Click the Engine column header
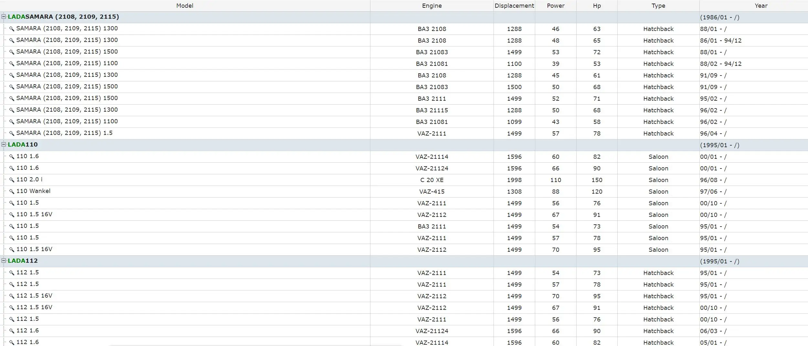Viewport: 808px width, 346px height. click(432, 6)
